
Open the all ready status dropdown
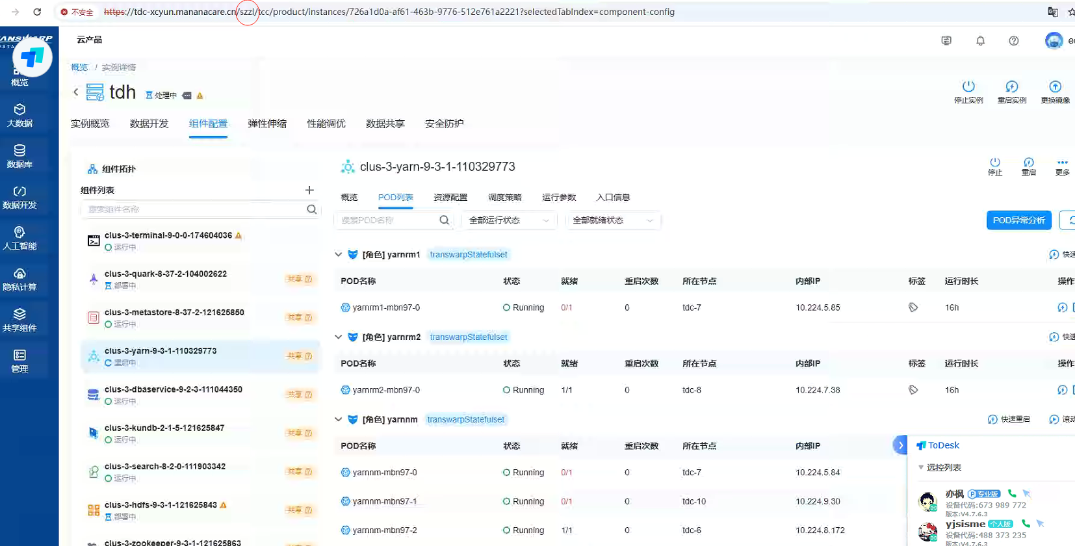pos(612,220)
